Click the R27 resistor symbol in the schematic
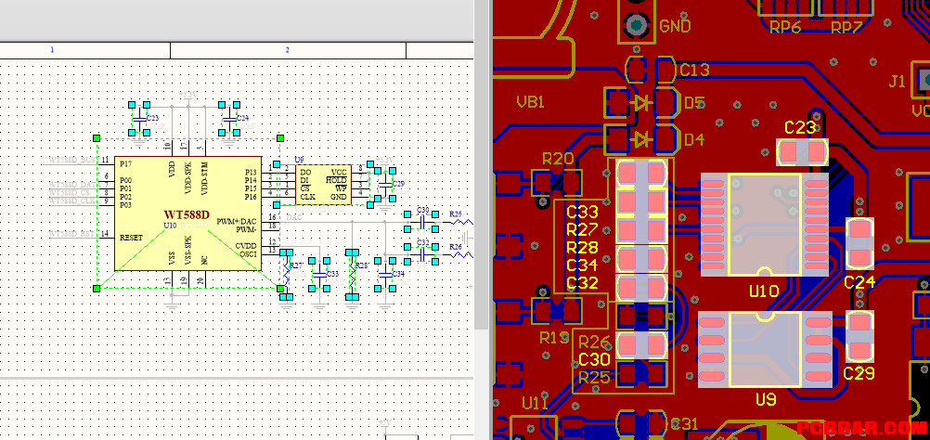Screen dimensions: 930x440 click(x=287, y=274)
